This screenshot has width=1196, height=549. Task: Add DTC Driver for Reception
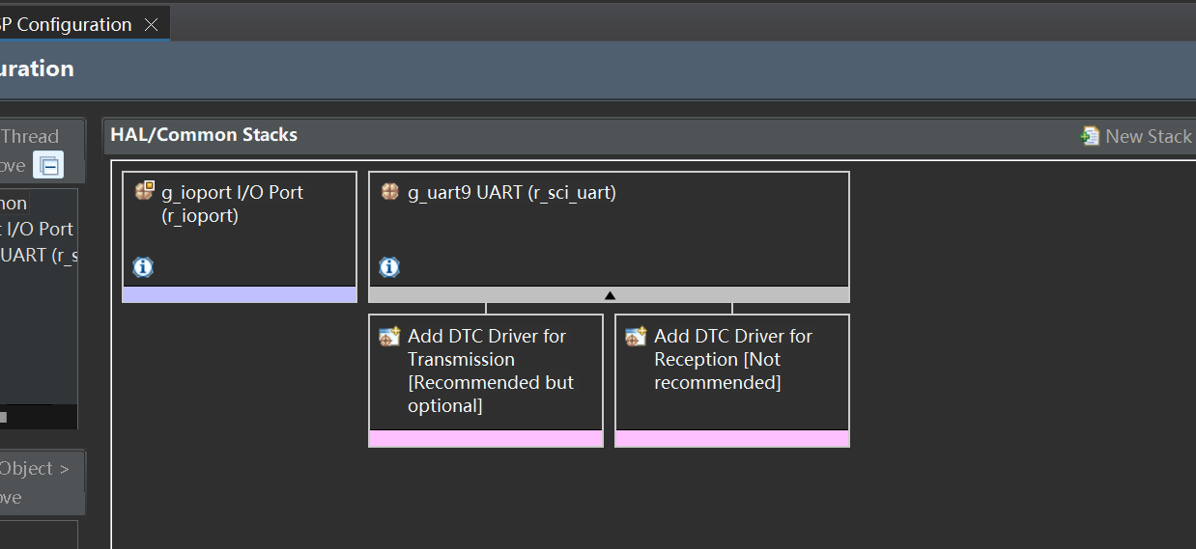click(732, 359)
